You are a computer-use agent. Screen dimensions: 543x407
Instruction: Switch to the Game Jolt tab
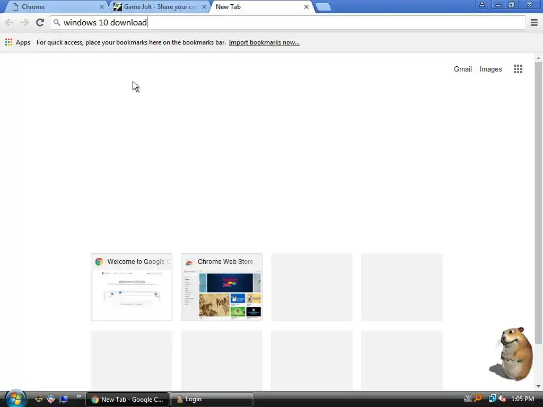click(x=160, y=7)
